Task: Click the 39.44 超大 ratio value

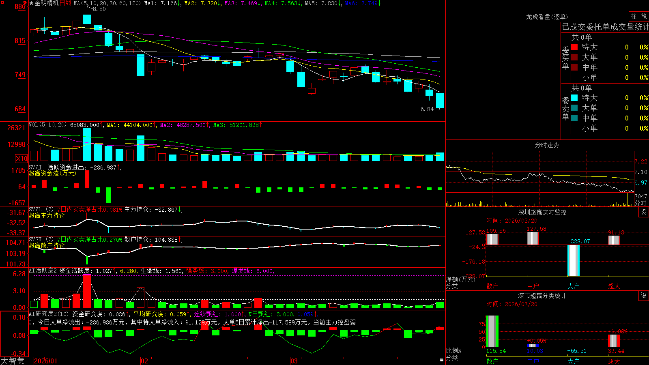Action: (x=616, y=351)
